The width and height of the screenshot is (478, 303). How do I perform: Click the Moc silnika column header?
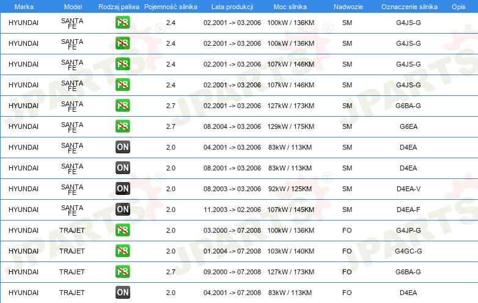(x=290, y=6)
